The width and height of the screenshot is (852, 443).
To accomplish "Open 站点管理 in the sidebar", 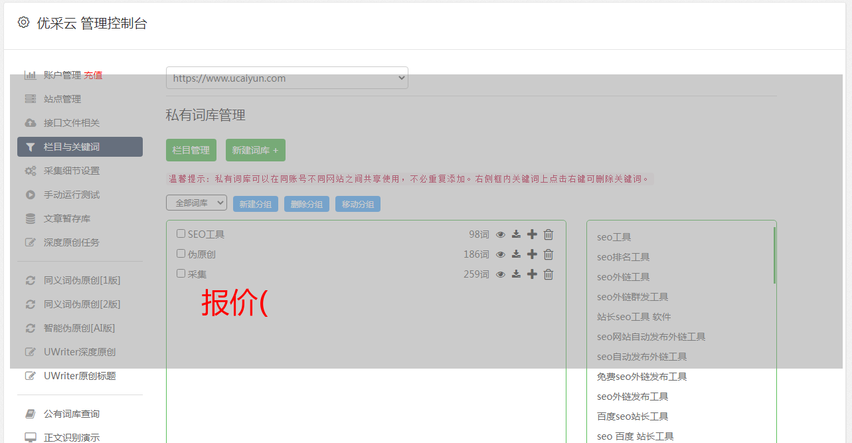I will click(62, 99).
